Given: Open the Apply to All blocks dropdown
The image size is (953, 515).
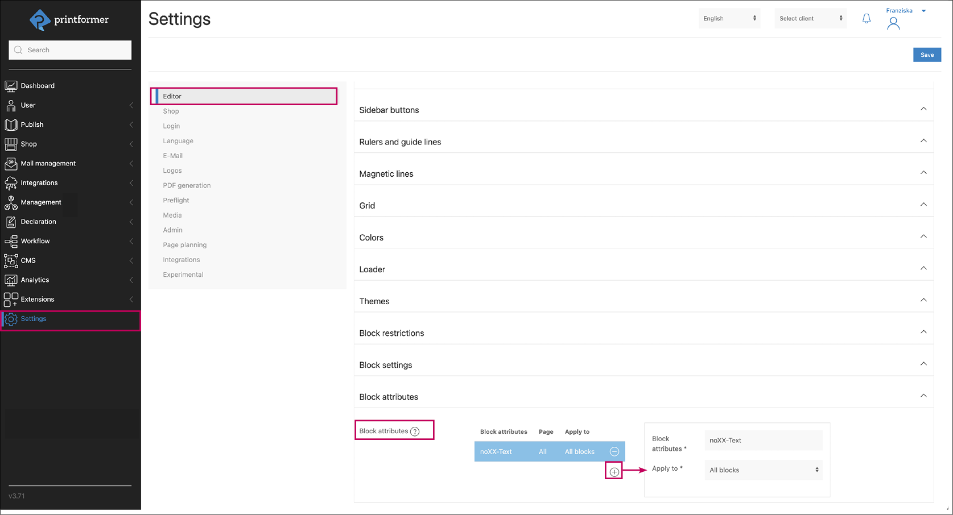Looking at the screenshot, I should click(x=763, y=470).
